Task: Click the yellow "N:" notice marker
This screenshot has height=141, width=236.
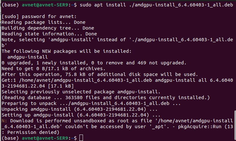Action: coord(4,121)
